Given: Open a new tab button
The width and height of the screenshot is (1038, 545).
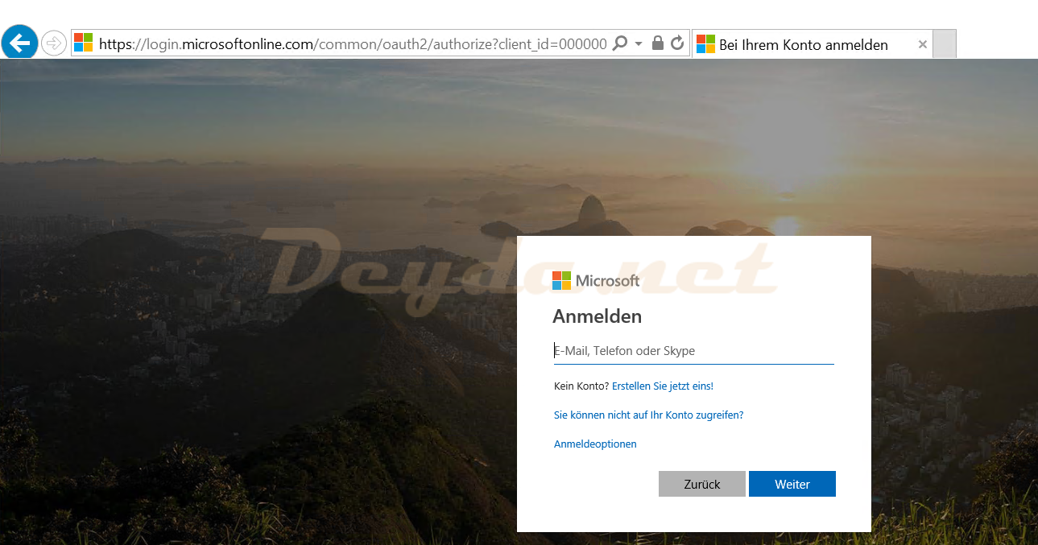Looking at the screenshot, I should 945,44.
